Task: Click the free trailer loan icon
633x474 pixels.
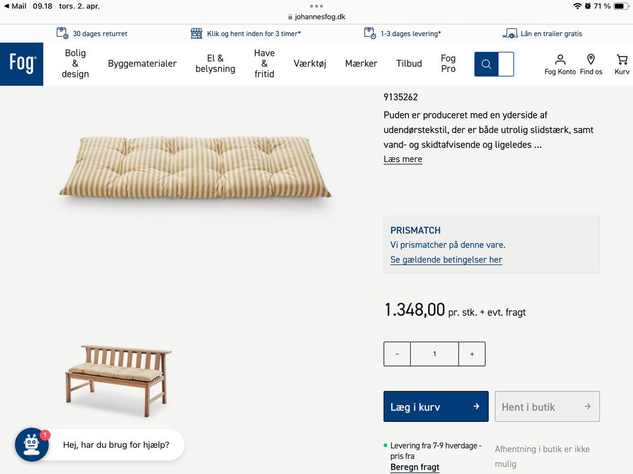Action: pos(510,34)
